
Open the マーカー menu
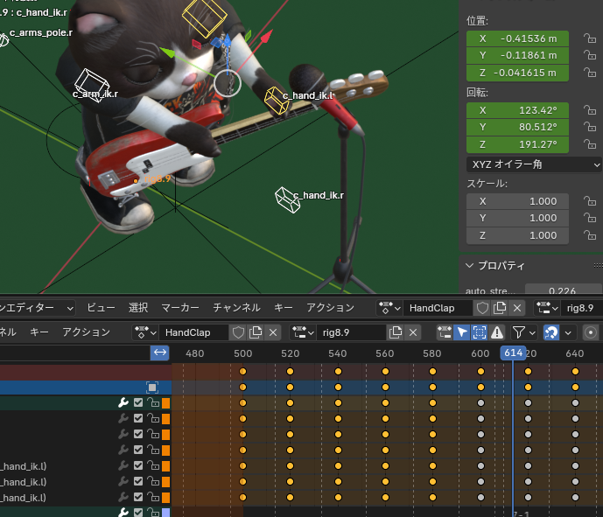180,308
